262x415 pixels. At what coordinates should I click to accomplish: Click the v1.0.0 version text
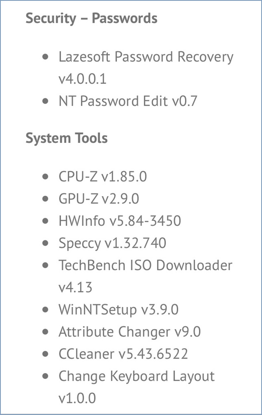(x=77, y=398)
